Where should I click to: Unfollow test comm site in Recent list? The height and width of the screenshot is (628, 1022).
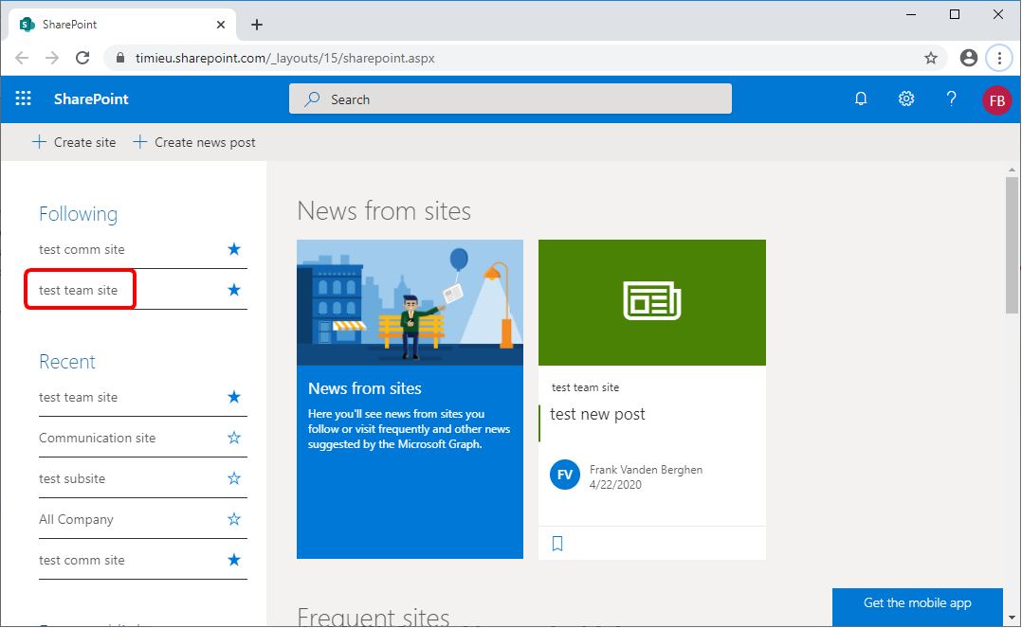click(x=234, y=560)
